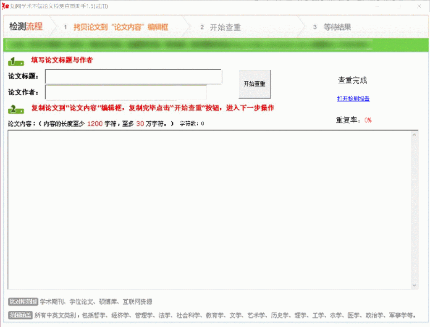The image size is (430, 327).
Task: Close the application window
Action: click(x=419, y=6)
